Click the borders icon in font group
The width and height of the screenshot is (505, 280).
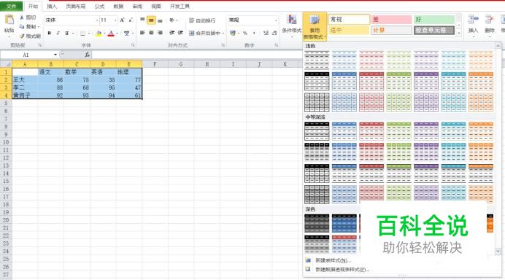[82, 33]
